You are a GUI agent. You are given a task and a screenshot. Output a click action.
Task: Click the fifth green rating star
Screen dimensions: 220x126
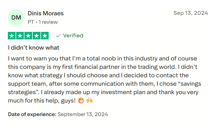(44, 36)
